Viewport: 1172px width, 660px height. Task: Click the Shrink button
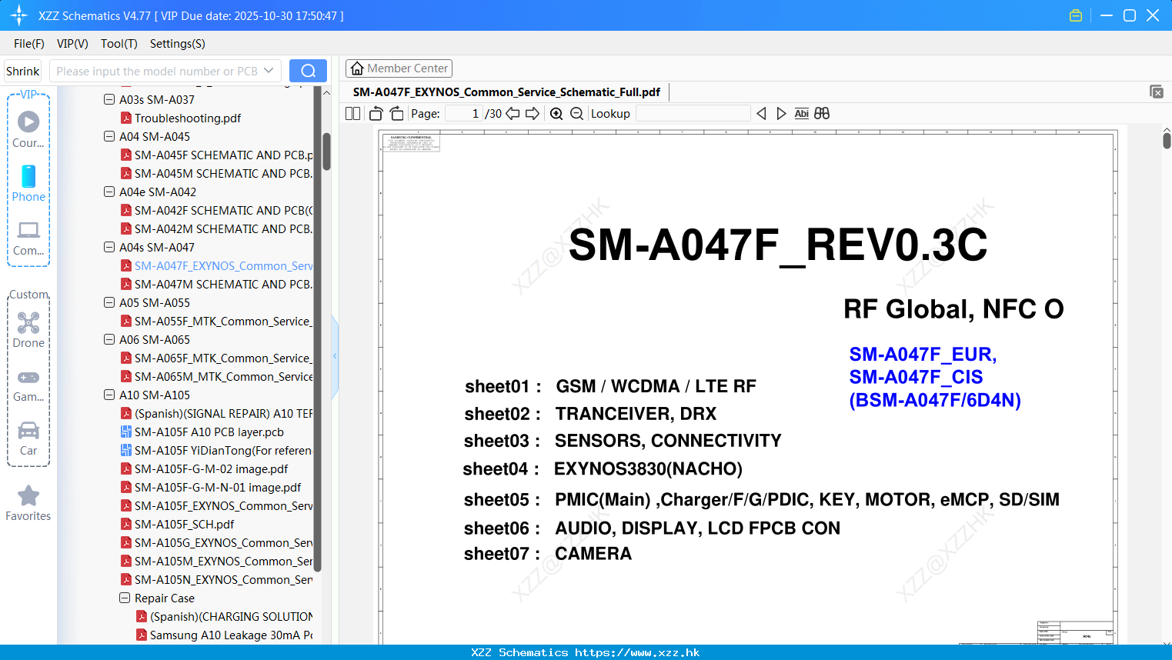tap(23, 71)
